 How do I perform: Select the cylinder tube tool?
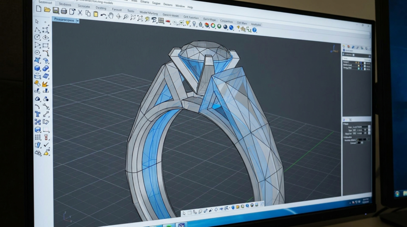(37, 76)
